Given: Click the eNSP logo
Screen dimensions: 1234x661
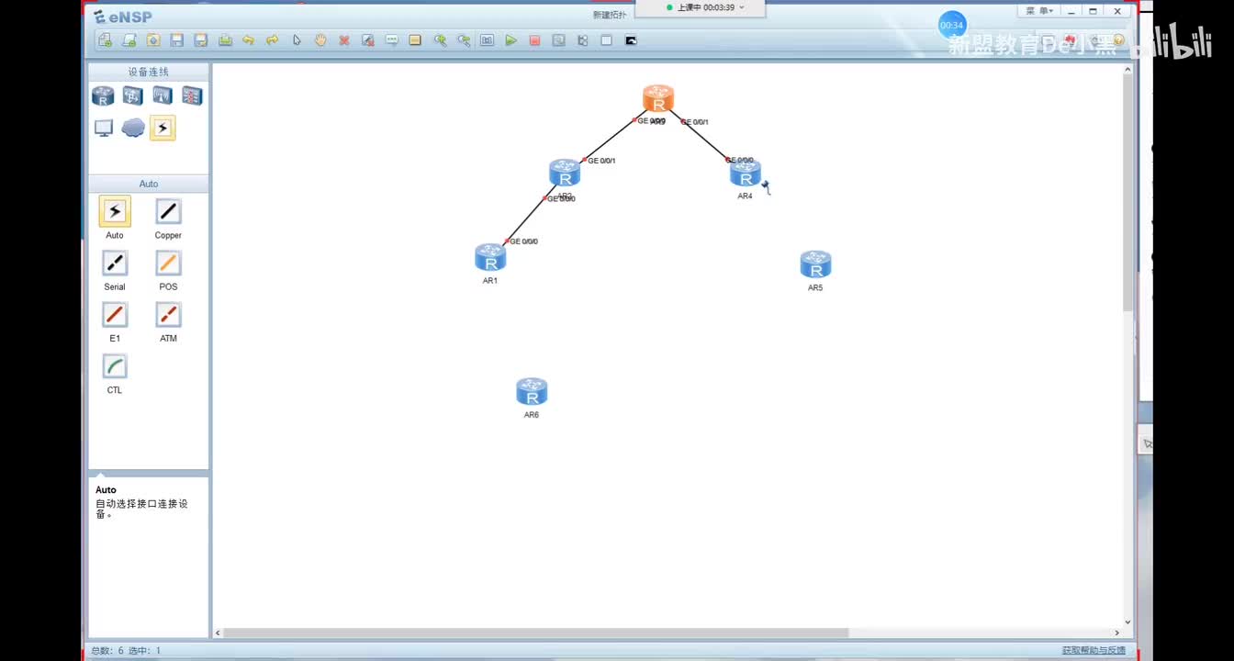Looking at the screenshot, I should pos(123,17).
